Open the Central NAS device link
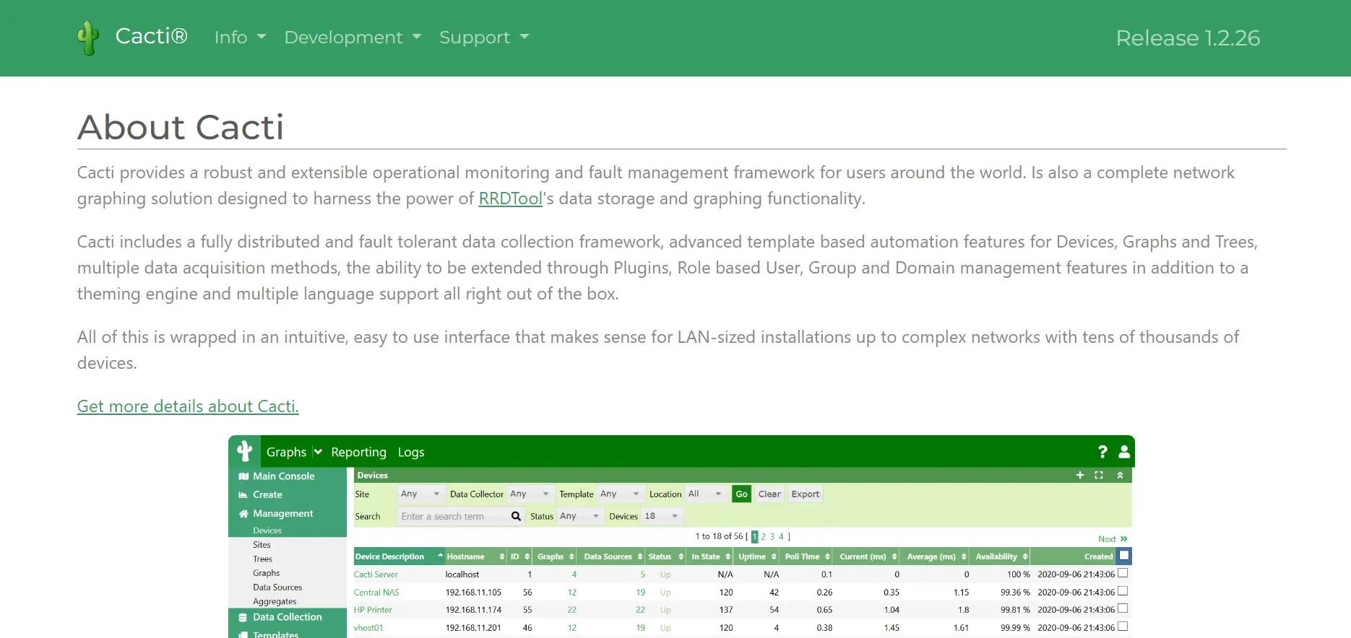 pos(376,593)
